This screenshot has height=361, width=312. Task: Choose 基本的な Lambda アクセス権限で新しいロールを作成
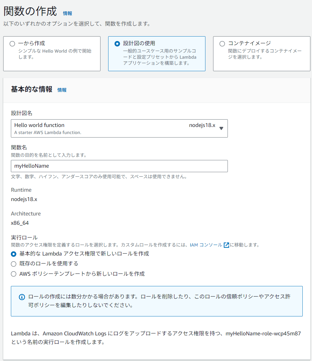(x=13, y=254)
